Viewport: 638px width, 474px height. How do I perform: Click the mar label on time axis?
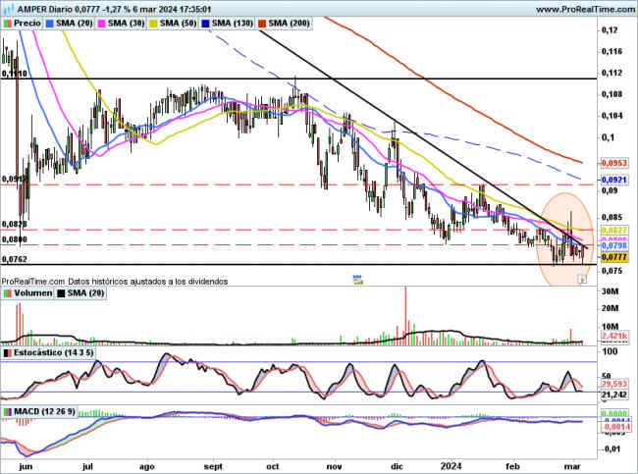click(572, 466)
